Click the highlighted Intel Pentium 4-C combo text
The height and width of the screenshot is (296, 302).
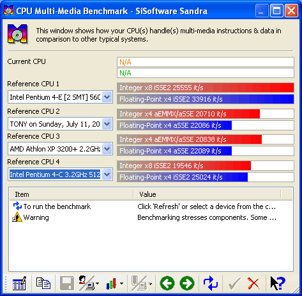(x=55, y=175)
